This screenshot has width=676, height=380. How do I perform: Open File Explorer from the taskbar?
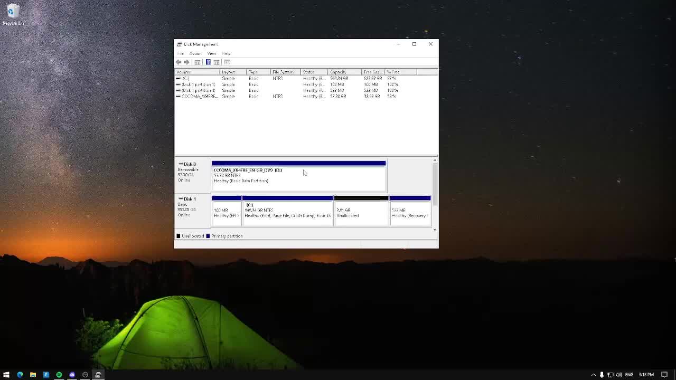click(33, 375)
